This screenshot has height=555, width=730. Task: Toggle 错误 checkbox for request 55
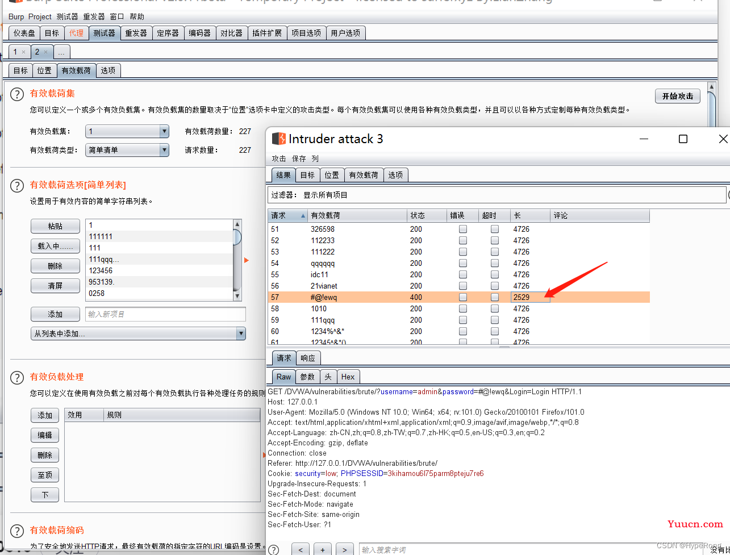click(463, 274)
